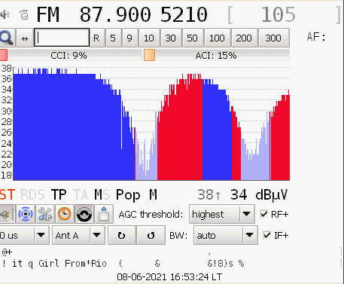Viewport: 344px width, 284px height.
Task: Expand the Ant A antenna selector
Action: (78, 235)
